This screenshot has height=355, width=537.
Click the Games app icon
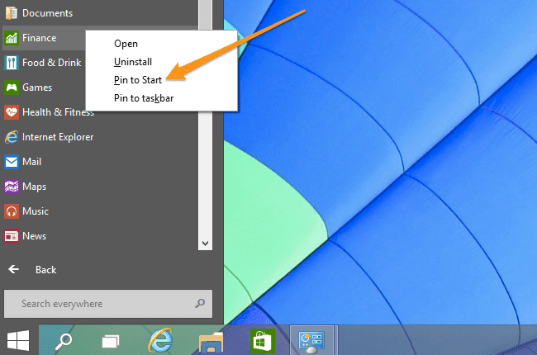click(x=12, y=88)
